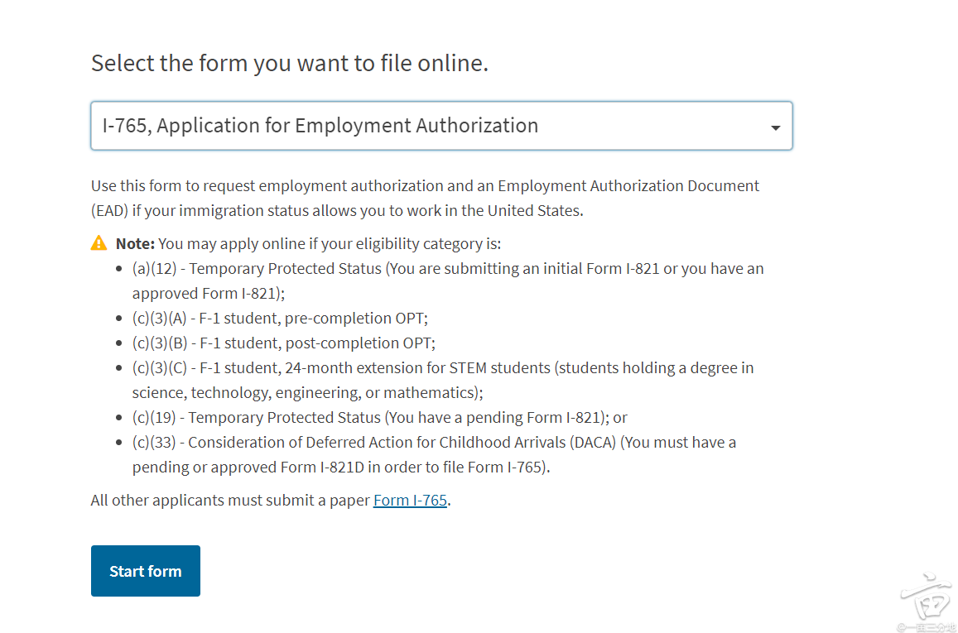Screen dimensions: 958x633
Task: Click the bullet dot before (a)(12)
Action: (x=118, y=269)
